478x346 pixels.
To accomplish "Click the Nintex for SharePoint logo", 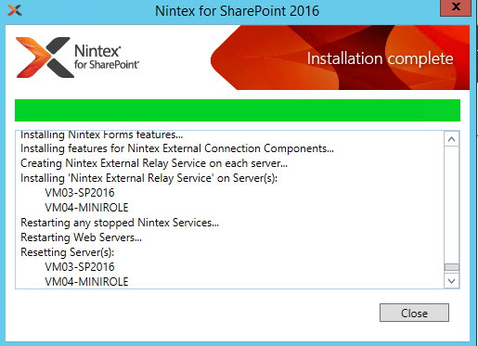I will pos(77,58).
